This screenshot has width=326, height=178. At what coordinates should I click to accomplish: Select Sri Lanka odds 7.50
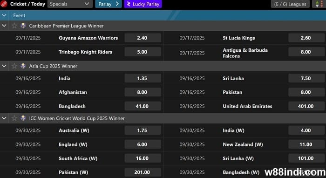point(306,78)
